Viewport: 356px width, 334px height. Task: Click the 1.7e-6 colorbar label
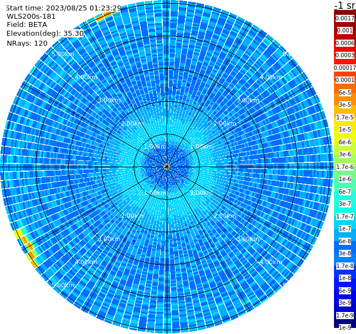[x=345, y=167]
